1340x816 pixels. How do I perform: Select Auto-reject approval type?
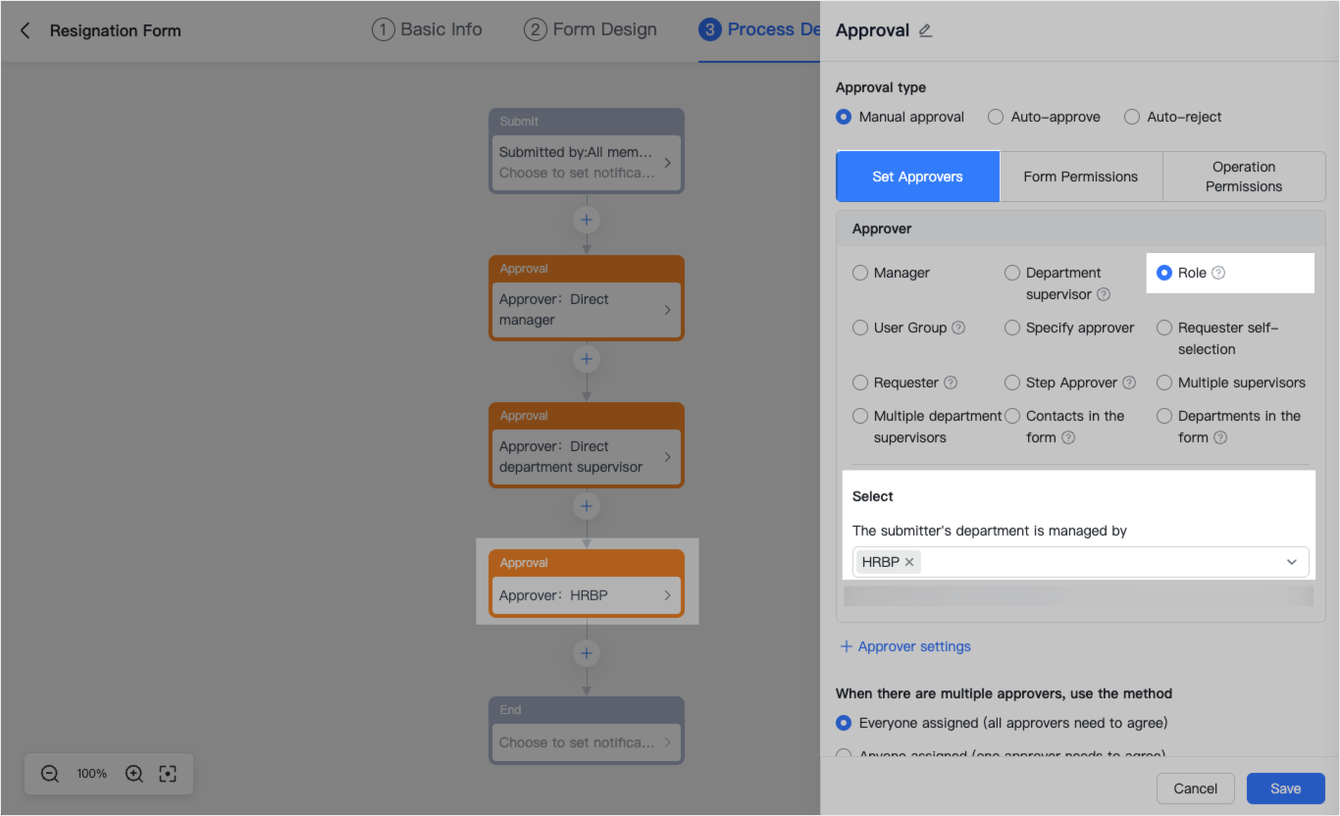1132,117
